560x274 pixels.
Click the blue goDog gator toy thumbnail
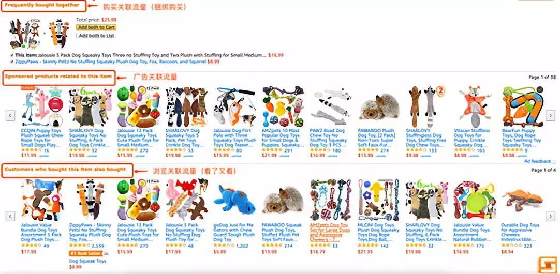click(234, 200)
